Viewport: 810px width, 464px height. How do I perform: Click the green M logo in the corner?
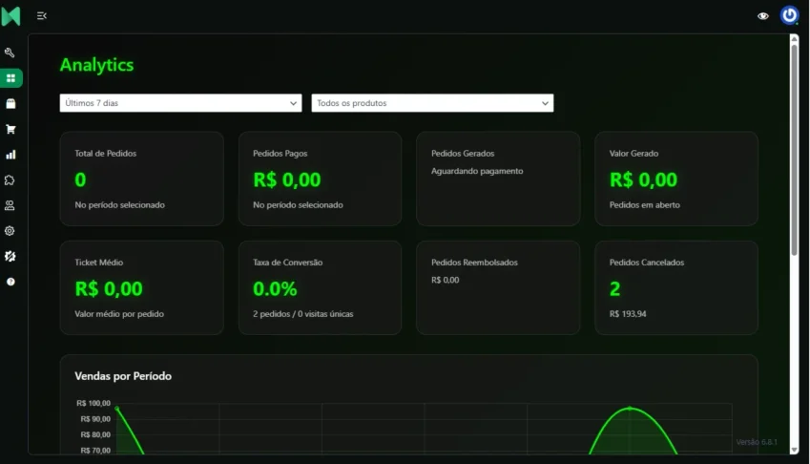tap(10, 16)
